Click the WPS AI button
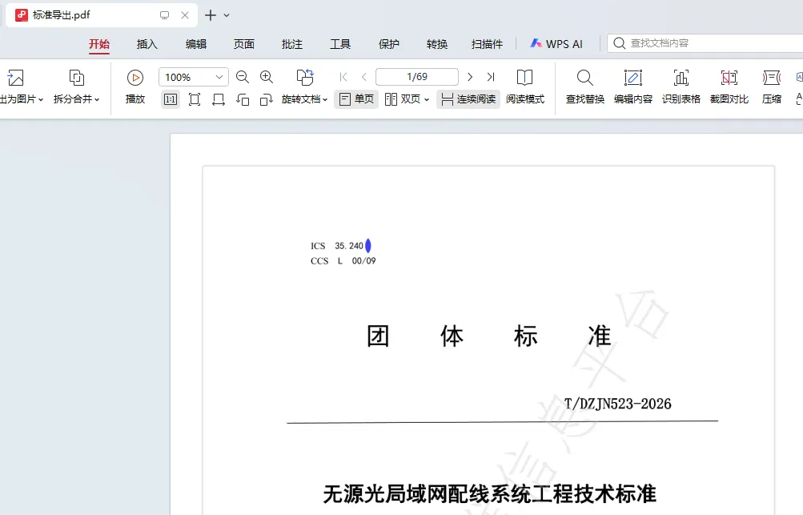The width and height of the screenshot is (803, 515). (556, 44)
